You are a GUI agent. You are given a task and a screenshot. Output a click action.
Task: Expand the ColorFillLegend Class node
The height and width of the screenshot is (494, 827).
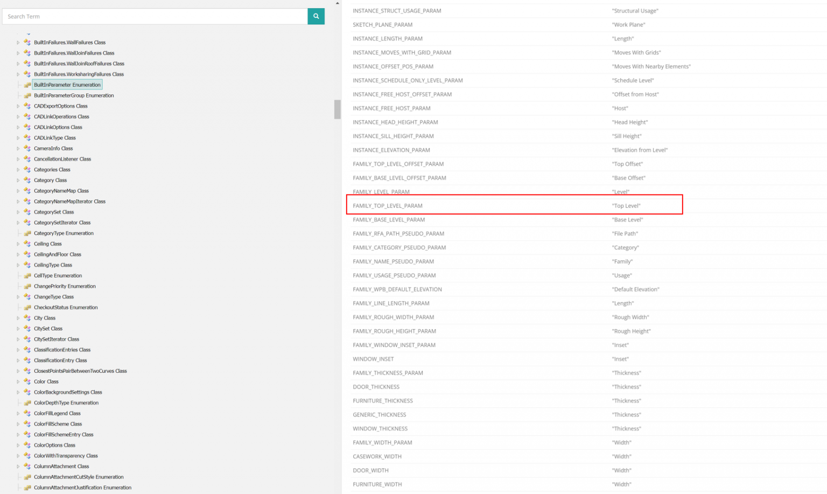pos(18,413)
